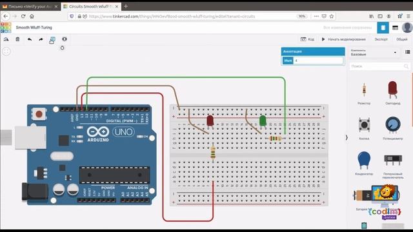The image size is (413, 232).
Task: Start the simulation
Action: 344,39
